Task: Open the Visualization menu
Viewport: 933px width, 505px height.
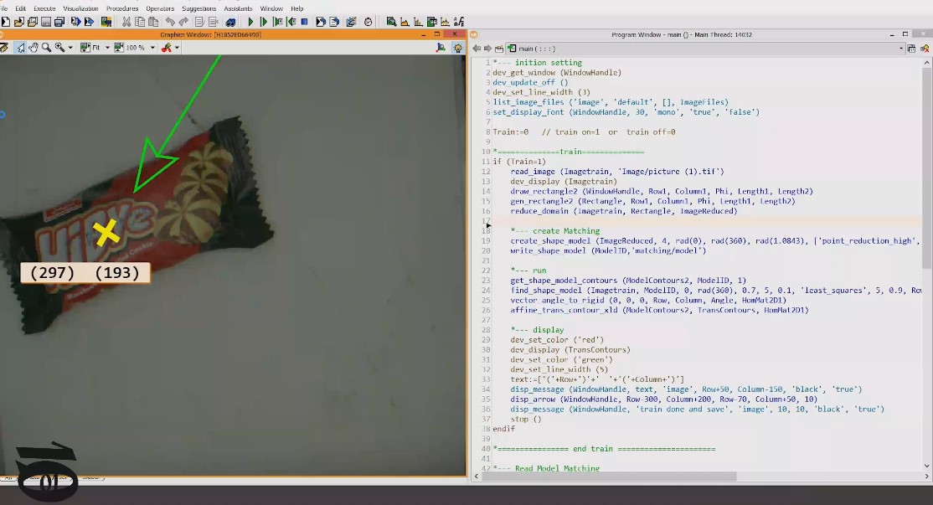Action: pyautogui.click(x=80, y=8)
